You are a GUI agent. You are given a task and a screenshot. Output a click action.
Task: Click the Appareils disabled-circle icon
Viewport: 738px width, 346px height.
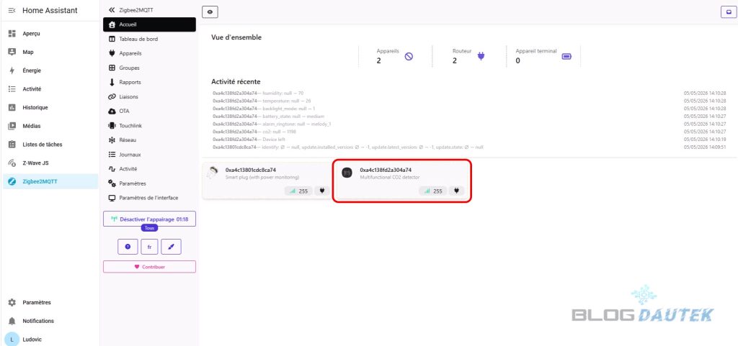(x=409, y=57)
